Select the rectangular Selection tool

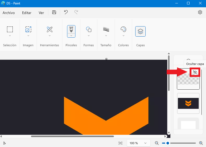pos(10,29)
